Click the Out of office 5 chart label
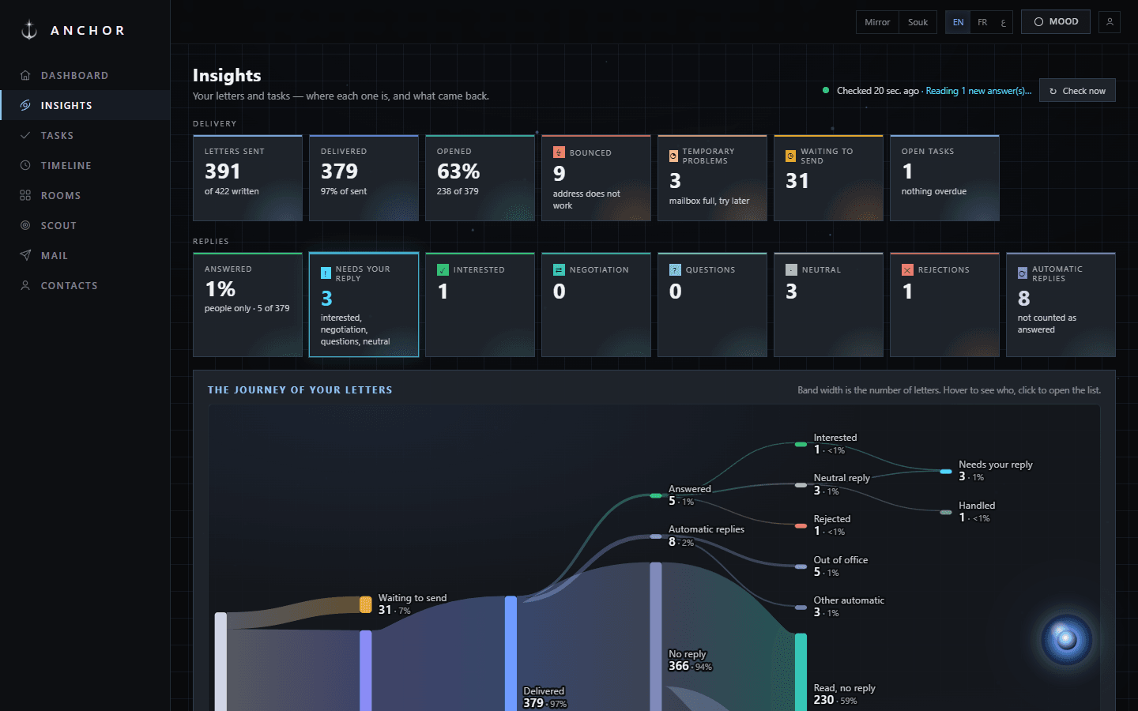Viewport: 1138px width, 711px height. (x=841, y=566)
